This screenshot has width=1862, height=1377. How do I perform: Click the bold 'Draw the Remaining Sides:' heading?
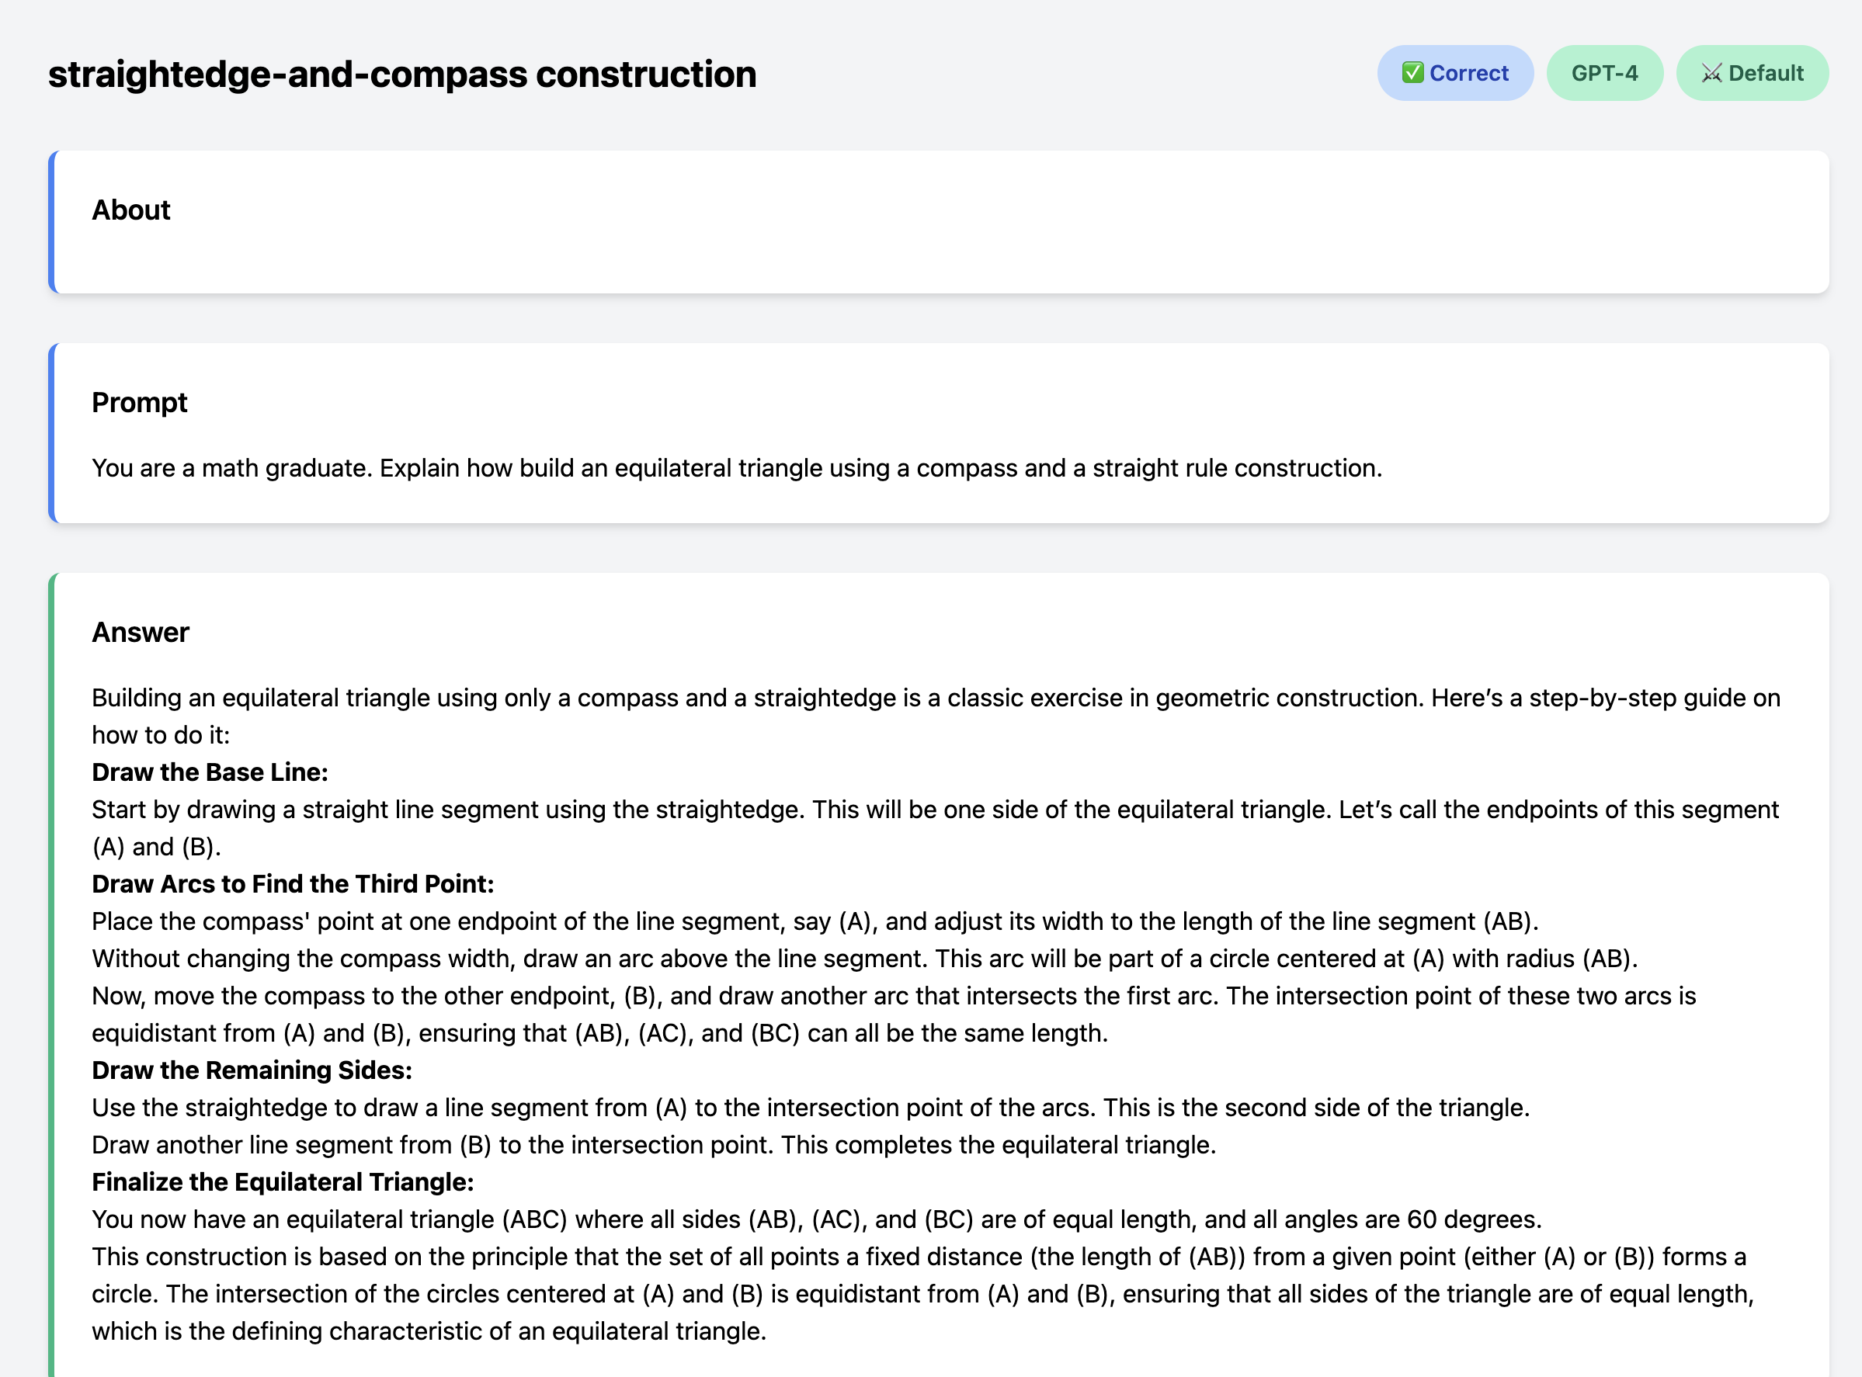click(x=252, y=1070)
